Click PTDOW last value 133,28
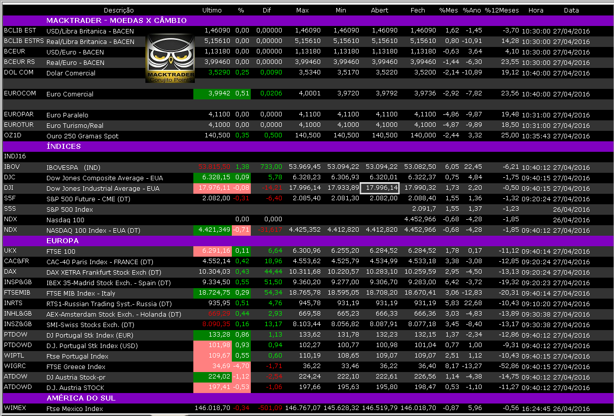 (213, 335)
